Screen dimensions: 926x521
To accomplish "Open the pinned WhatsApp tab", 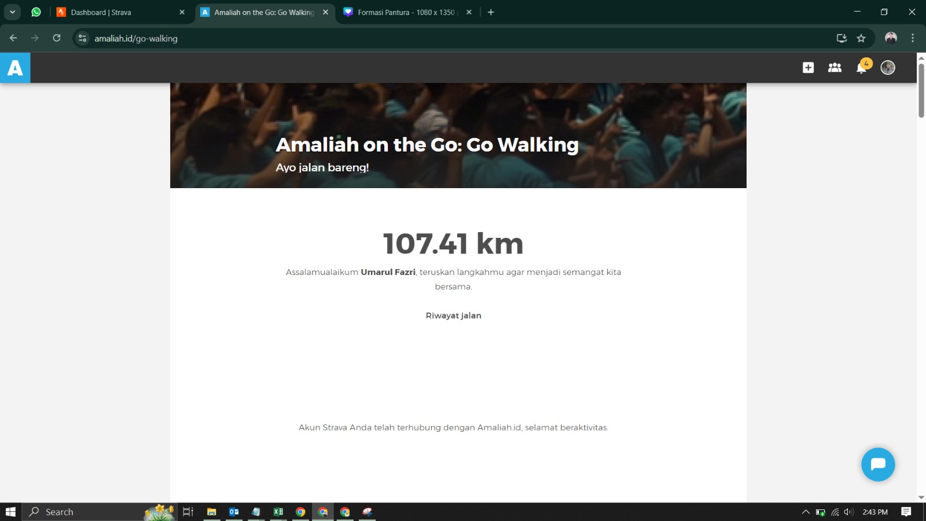I will click(x=36, y=12).
